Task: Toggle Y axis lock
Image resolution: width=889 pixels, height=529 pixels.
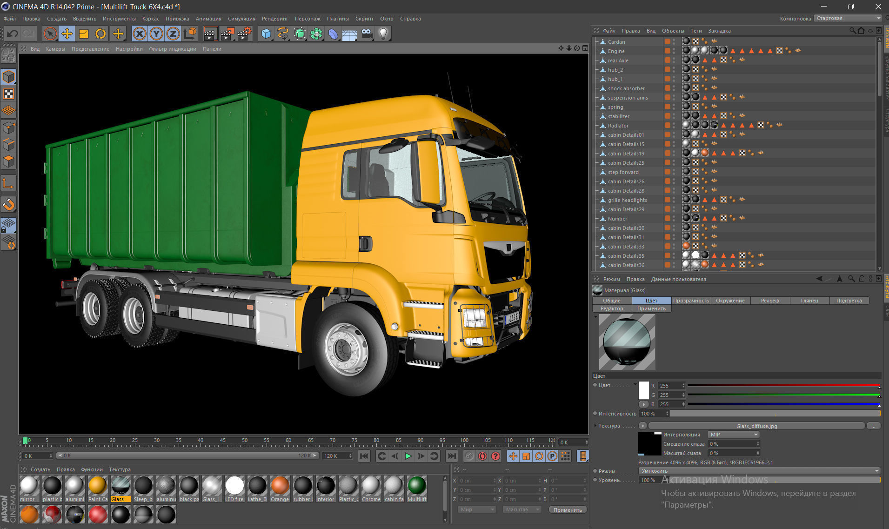Action: (156, 34)
